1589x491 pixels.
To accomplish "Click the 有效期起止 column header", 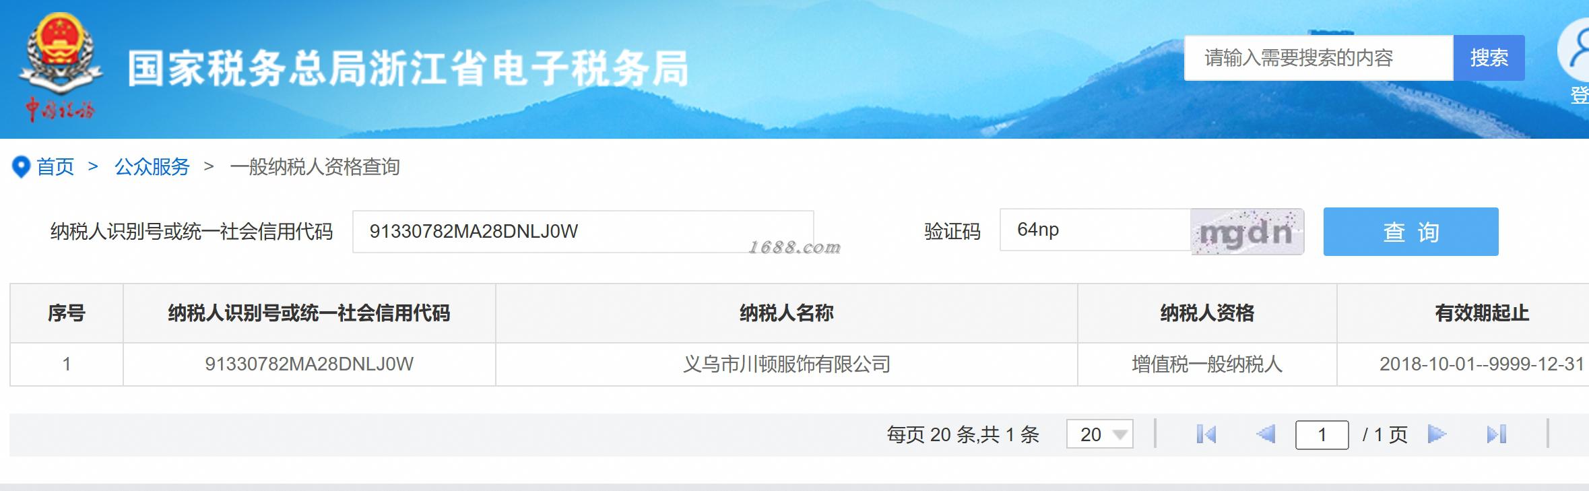I will pos(1481,313).
